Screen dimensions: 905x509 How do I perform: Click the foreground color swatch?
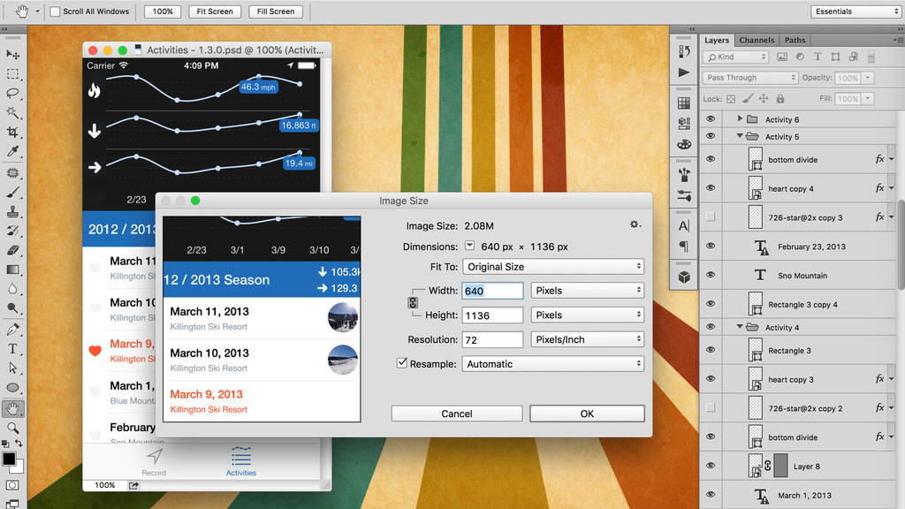pyautogui.click(x=9, y=459)
